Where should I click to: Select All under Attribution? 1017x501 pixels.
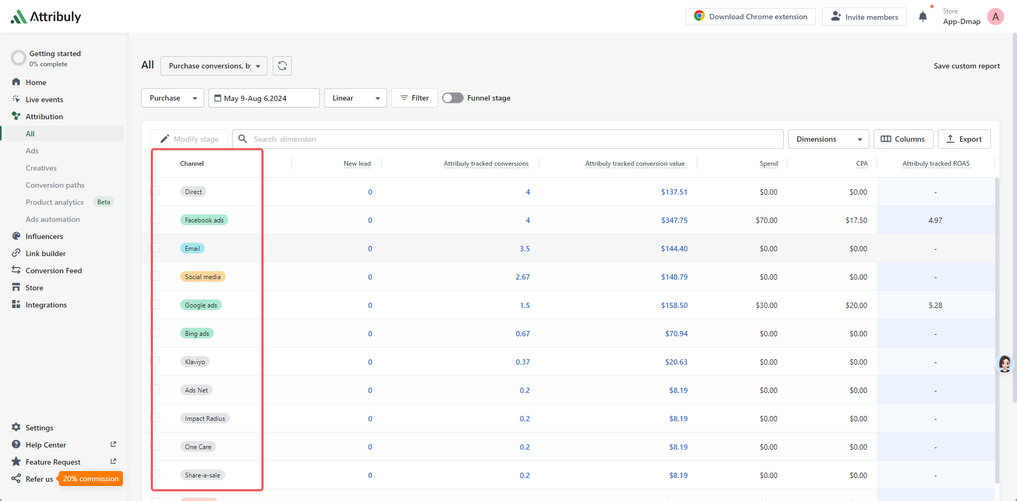coord(63,133)
